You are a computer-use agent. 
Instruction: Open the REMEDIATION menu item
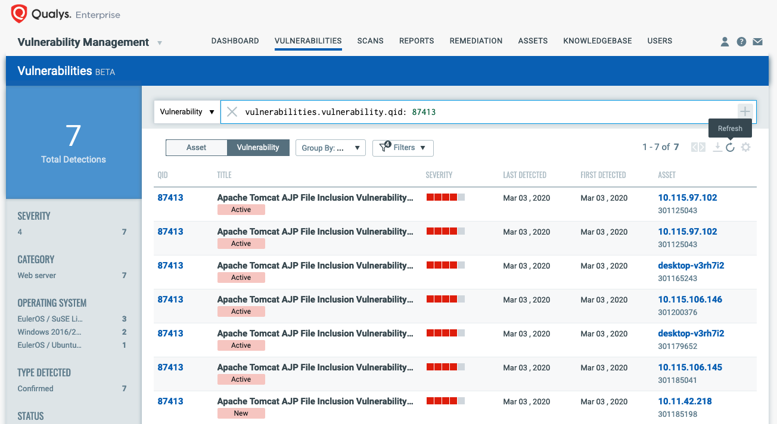tap(476, 40)
